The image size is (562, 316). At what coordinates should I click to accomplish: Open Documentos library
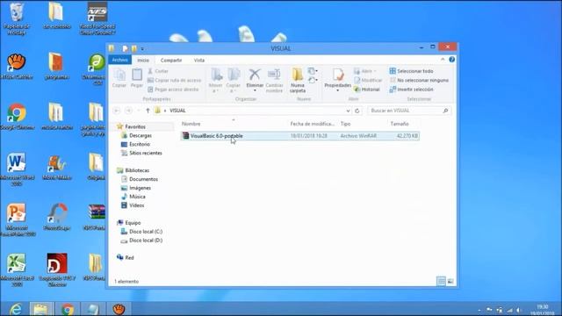[x=143, y=179]
